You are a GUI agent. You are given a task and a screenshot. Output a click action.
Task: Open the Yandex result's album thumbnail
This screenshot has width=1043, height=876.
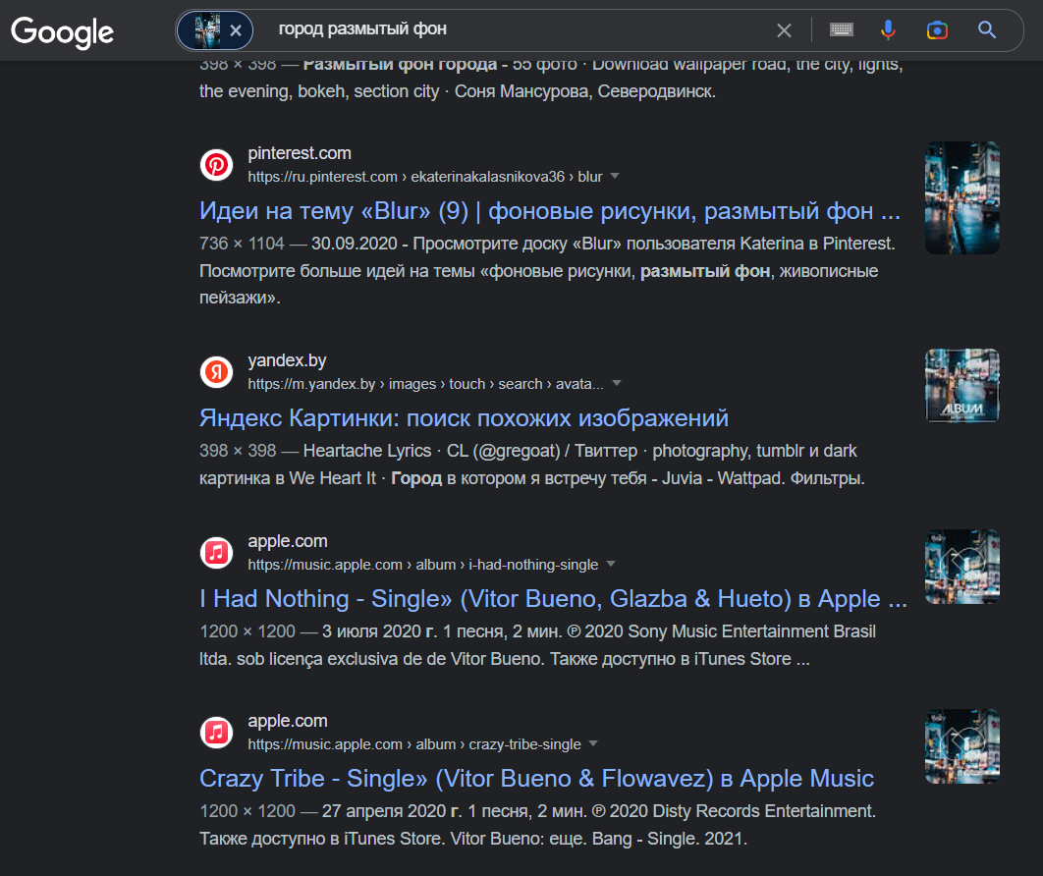[x=961, y=386]
